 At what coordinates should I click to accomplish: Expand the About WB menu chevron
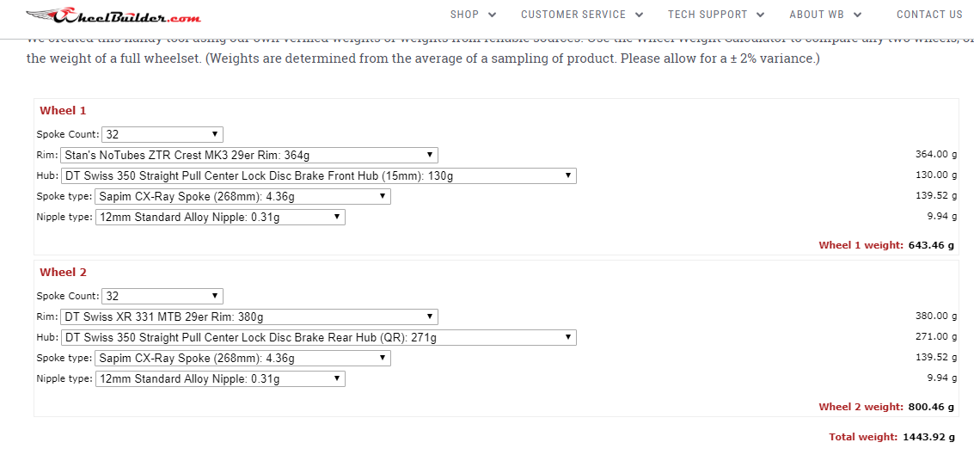[857, 15]
